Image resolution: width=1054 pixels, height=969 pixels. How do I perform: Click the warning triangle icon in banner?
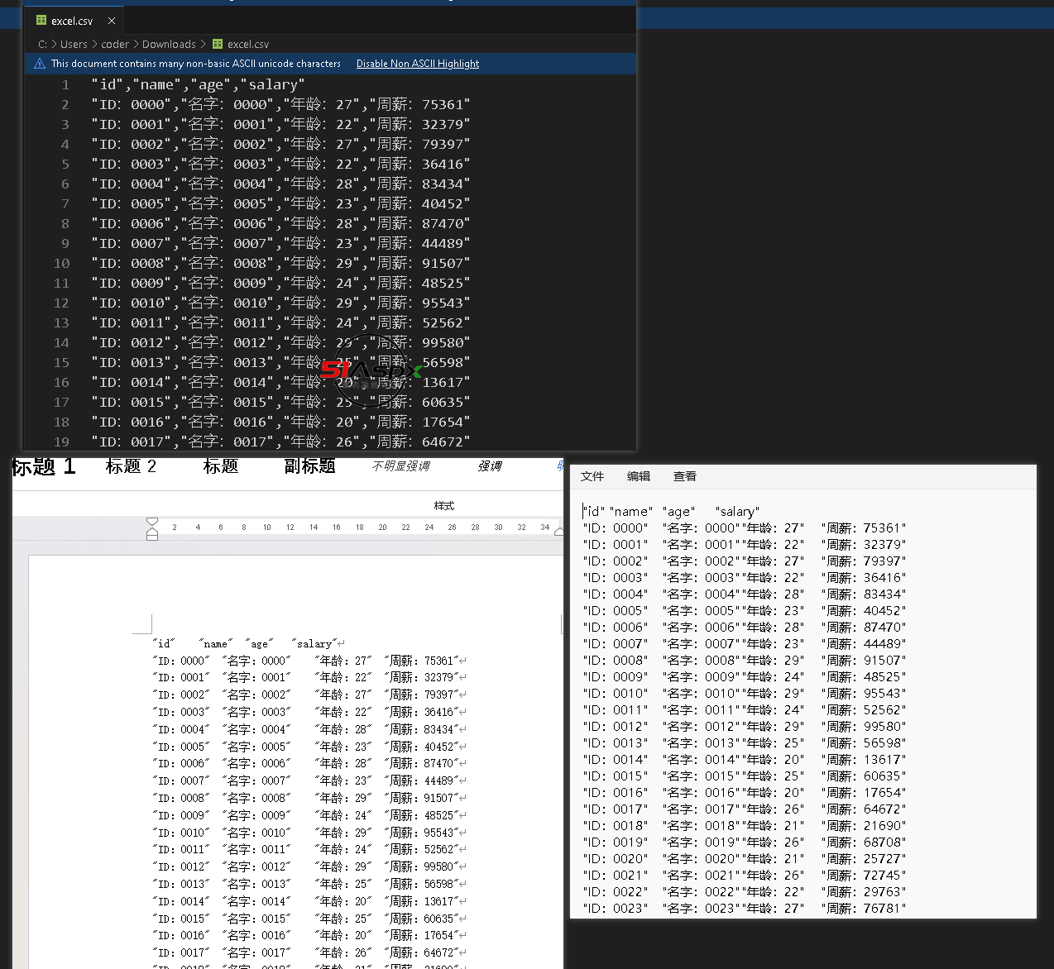pos(40,64)
